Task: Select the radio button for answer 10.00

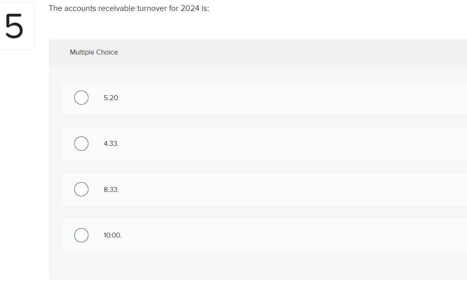Action: [81, 235]
